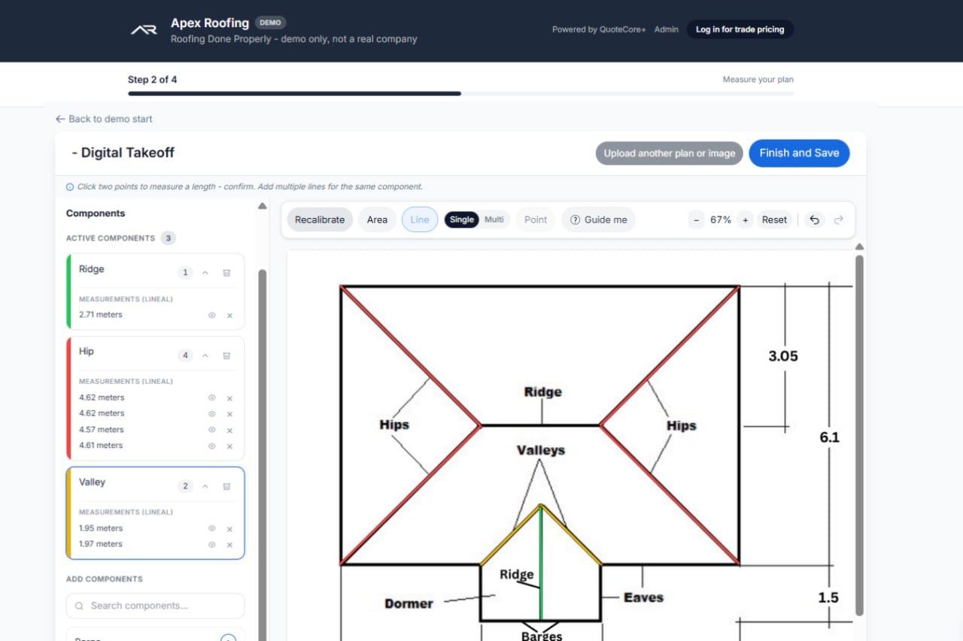Zoom out with the minus button
This screenshot has width=963, height=641.
point(697,220)
